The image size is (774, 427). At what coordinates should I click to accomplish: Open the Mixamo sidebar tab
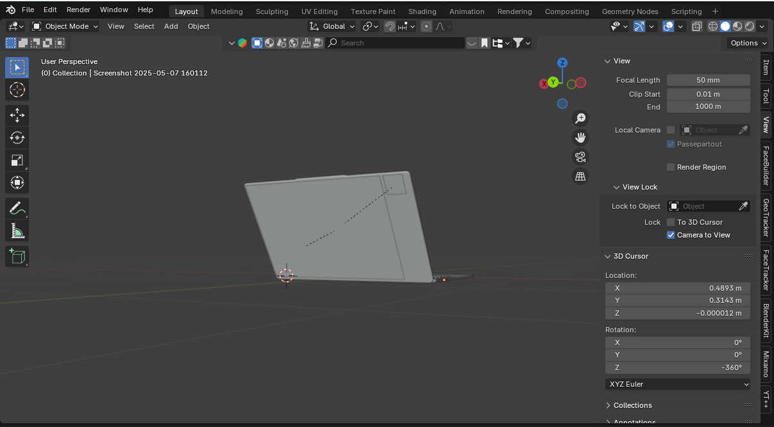[766, 364]
